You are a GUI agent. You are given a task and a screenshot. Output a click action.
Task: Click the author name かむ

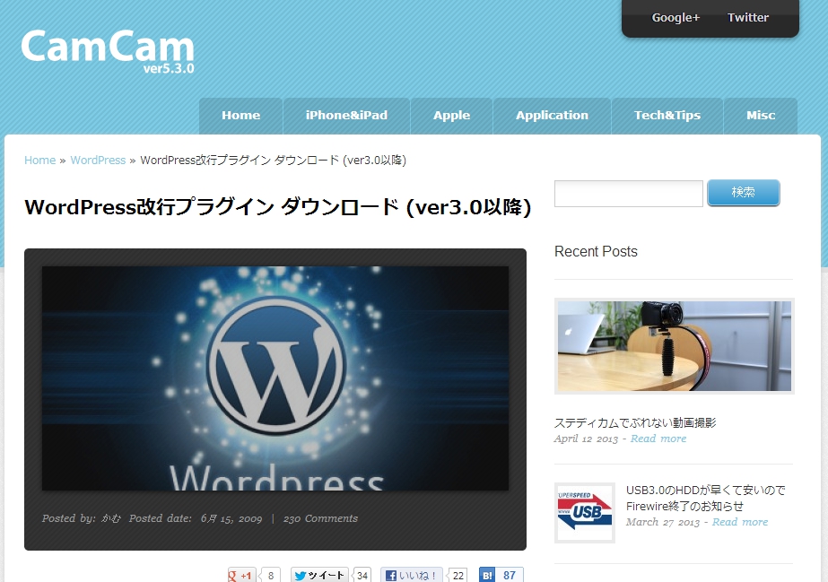click(111, 518)
